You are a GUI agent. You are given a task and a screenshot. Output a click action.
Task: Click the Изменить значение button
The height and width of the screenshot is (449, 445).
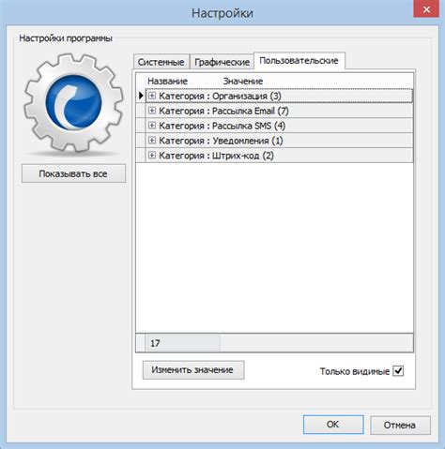pos(193,370)
